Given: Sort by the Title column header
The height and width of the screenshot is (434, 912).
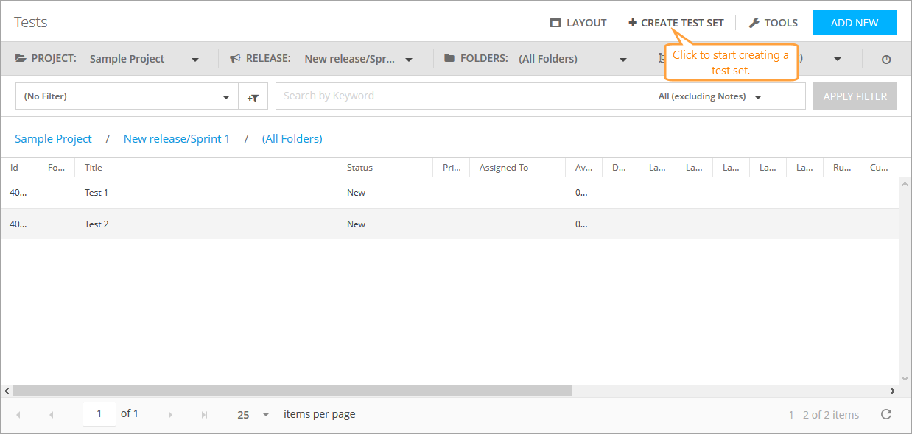Looking at the screenshot, I should [206, 168].
